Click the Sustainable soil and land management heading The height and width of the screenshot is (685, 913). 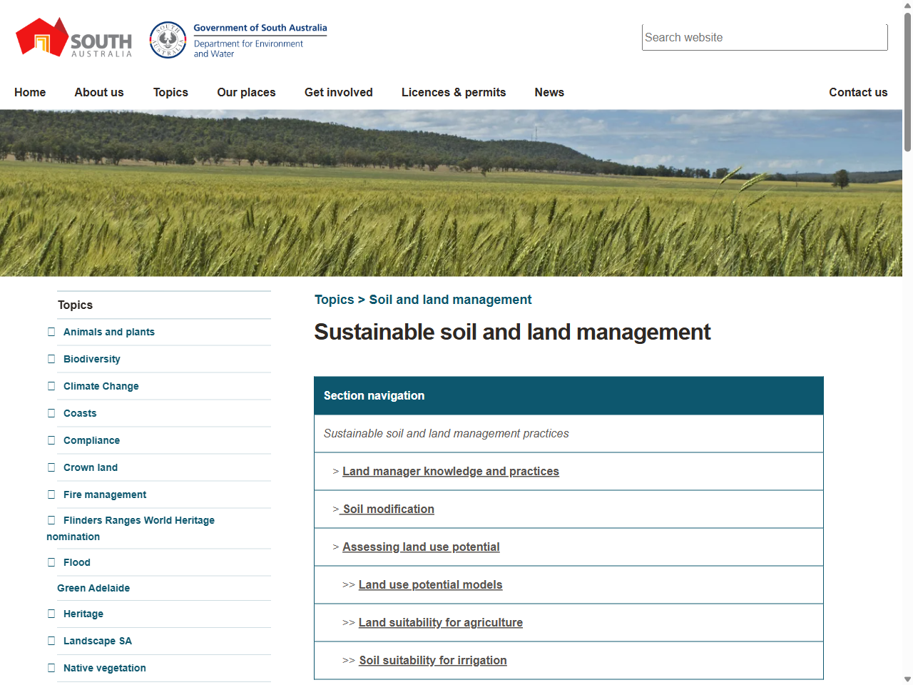tap(512, 332)
